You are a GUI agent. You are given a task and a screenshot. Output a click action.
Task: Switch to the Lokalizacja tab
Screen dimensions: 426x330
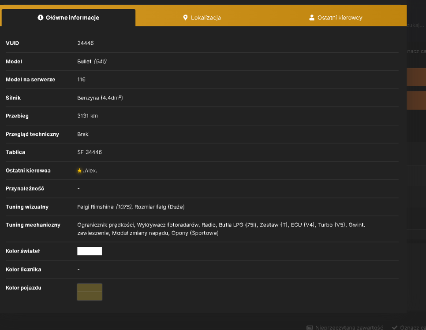click(x=202, y=18)
